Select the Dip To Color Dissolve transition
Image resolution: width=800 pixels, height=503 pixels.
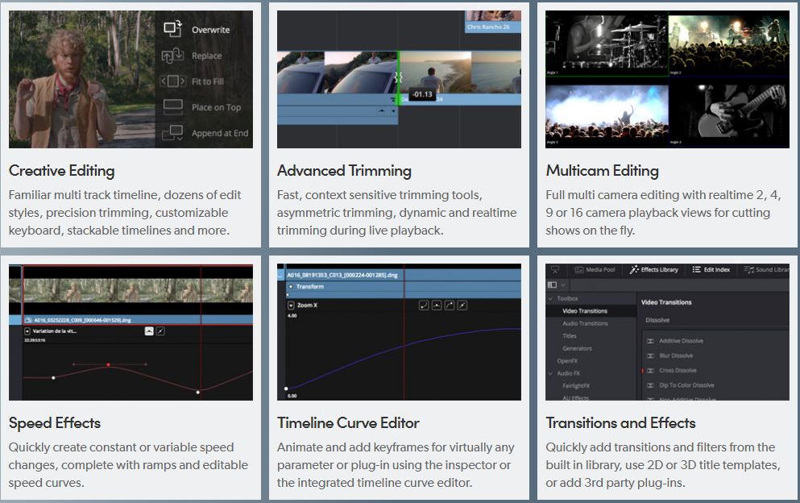click(x=686, y=385)
